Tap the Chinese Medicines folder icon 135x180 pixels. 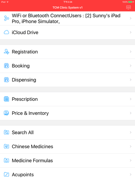tap(6, 146)
